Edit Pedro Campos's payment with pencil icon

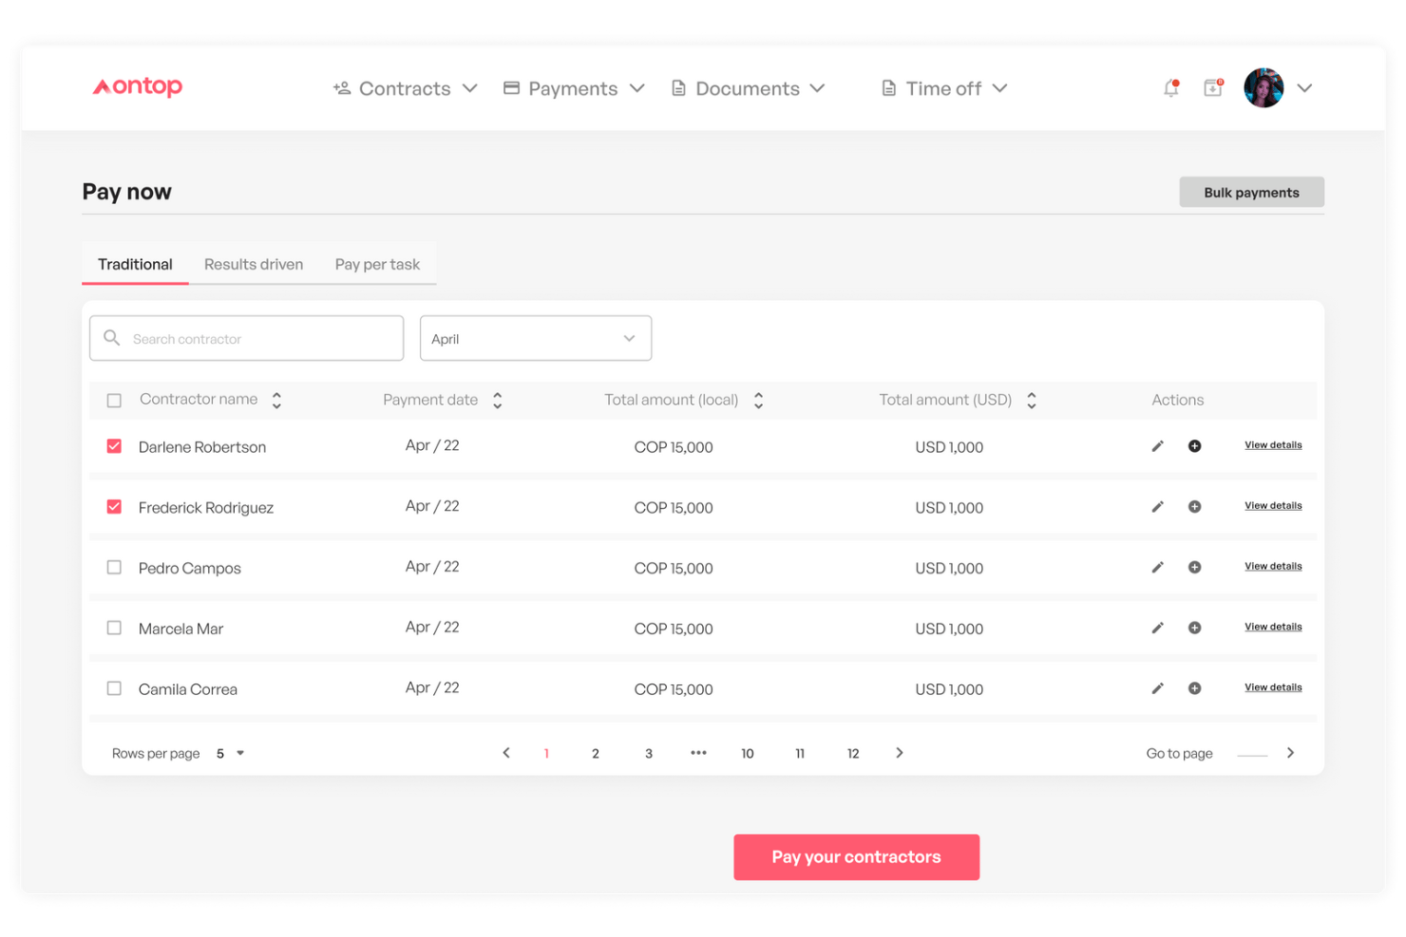coord(1157,568)
